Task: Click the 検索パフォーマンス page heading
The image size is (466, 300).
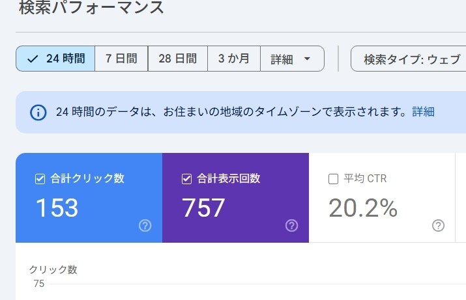Action: coord(91,7)
